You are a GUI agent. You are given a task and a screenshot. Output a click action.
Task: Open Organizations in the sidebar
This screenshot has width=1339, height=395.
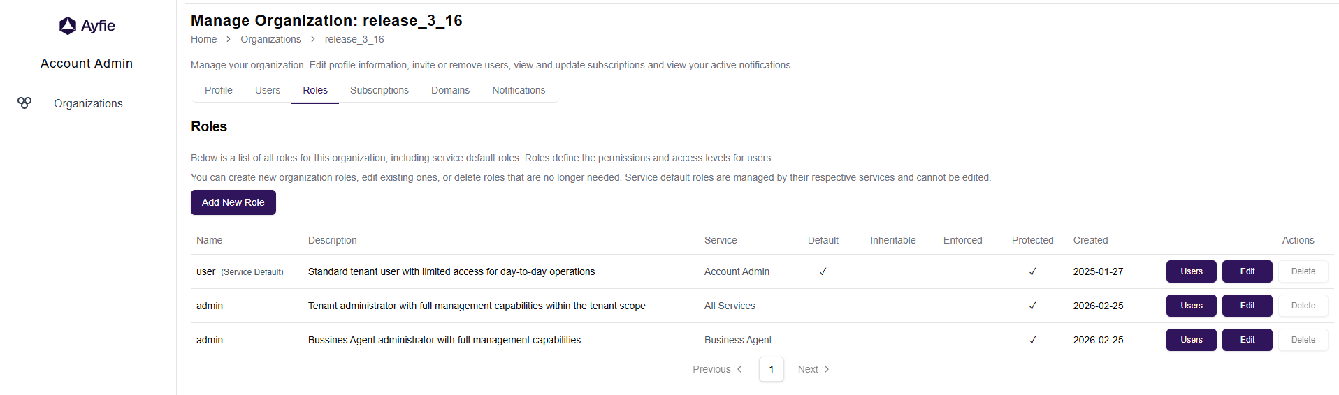[x=88, y=104]
